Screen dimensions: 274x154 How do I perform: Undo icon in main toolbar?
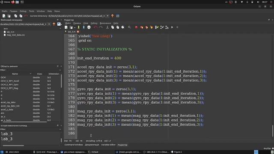(26, 16)
